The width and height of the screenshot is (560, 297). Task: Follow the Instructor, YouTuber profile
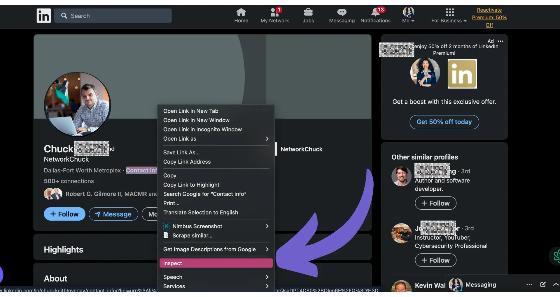click(435, 260)
